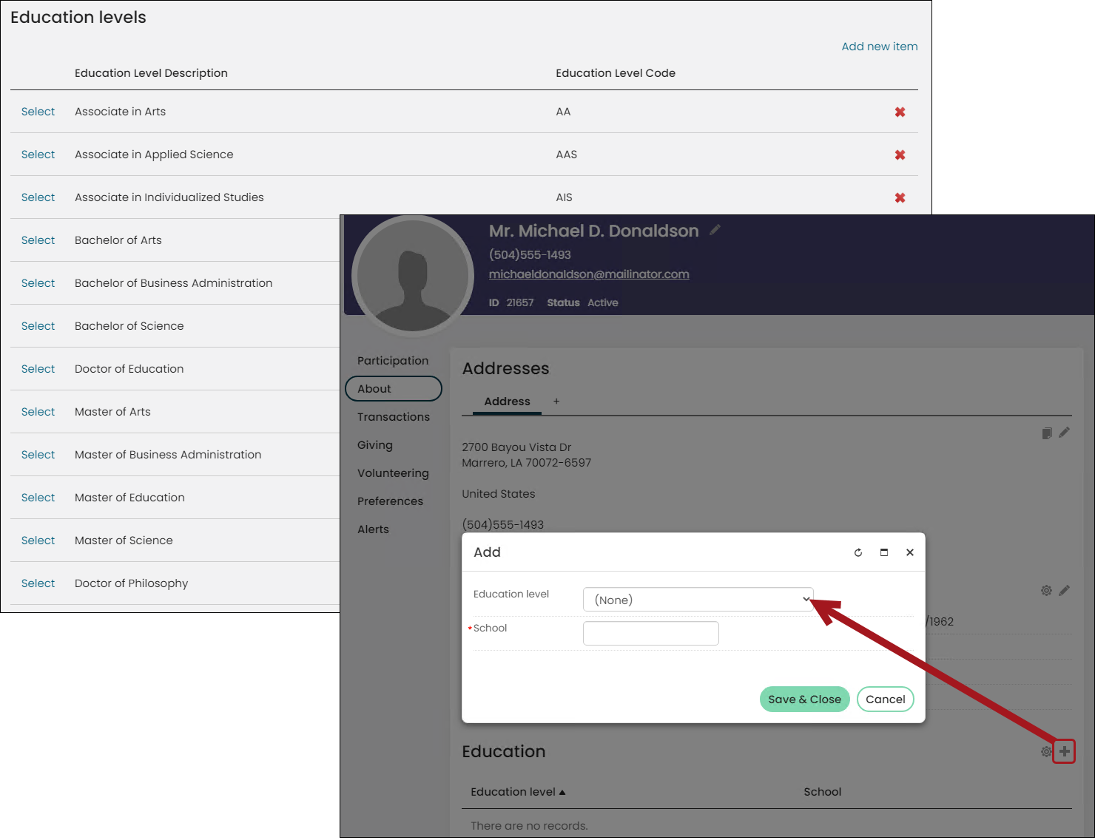Select the Doctor of Education row
Viewport: 1095px width, 840px height.
(38, 369)
